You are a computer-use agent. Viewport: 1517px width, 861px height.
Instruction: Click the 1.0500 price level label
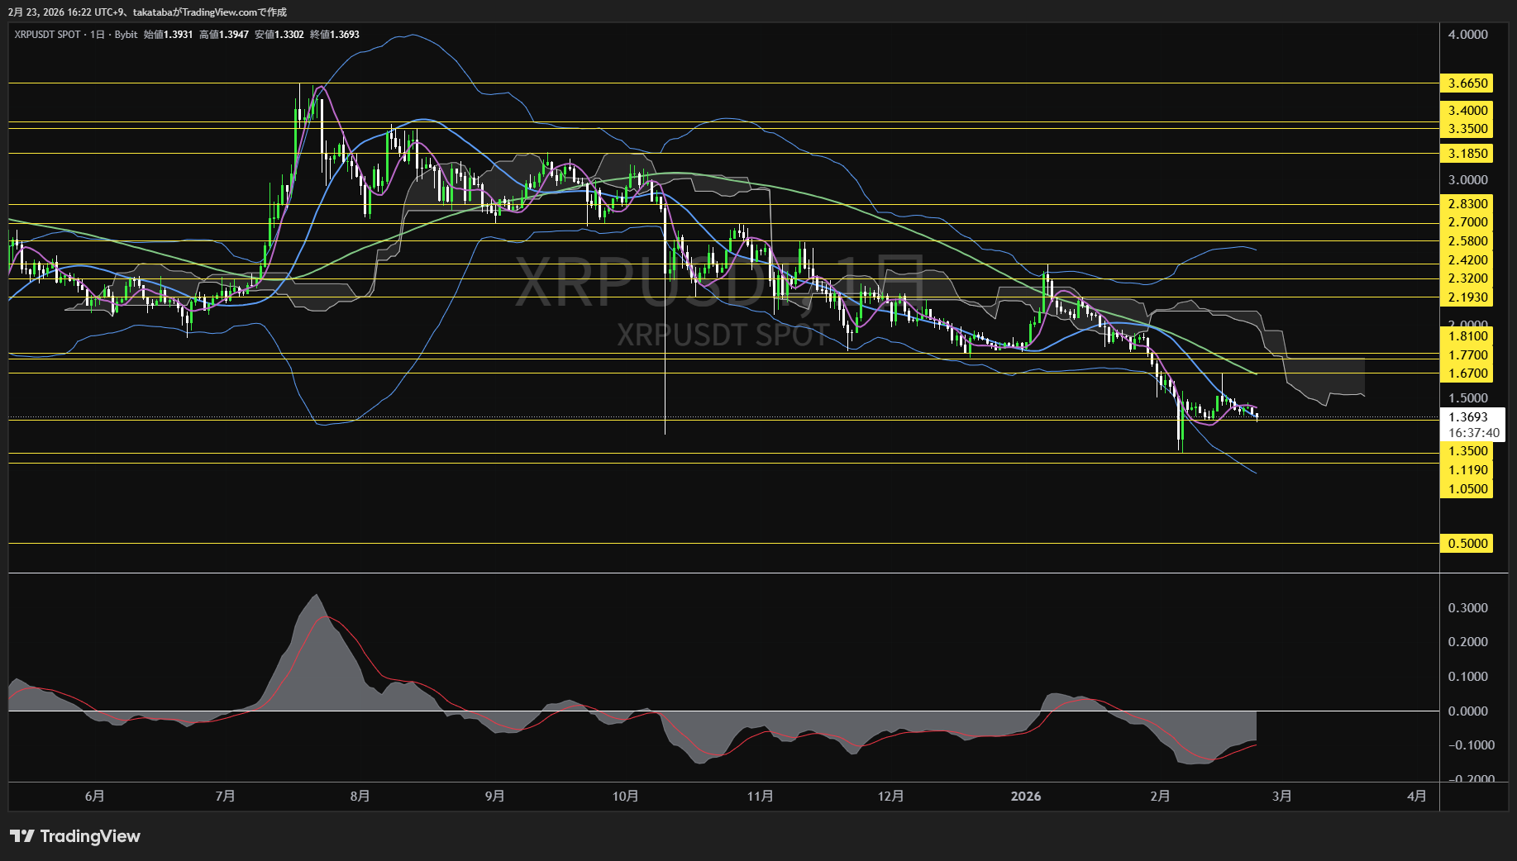click(1467, 489)
